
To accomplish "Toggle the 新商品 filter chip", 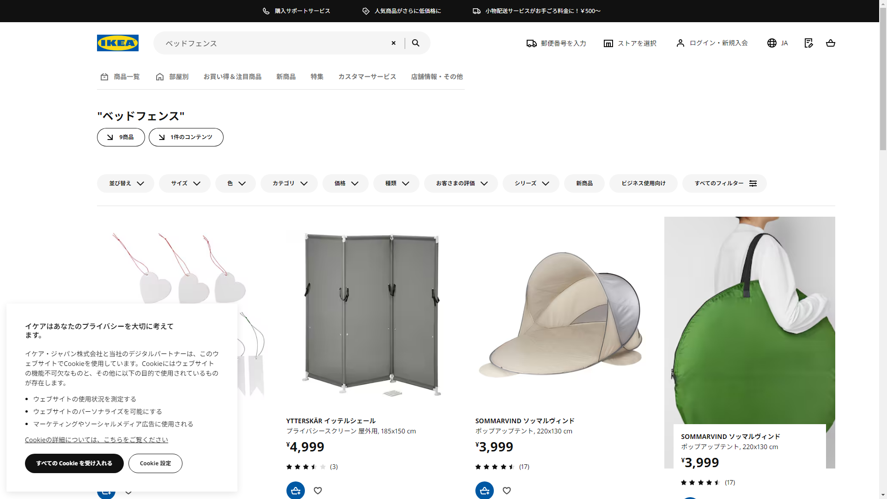I will pos(584,183).
